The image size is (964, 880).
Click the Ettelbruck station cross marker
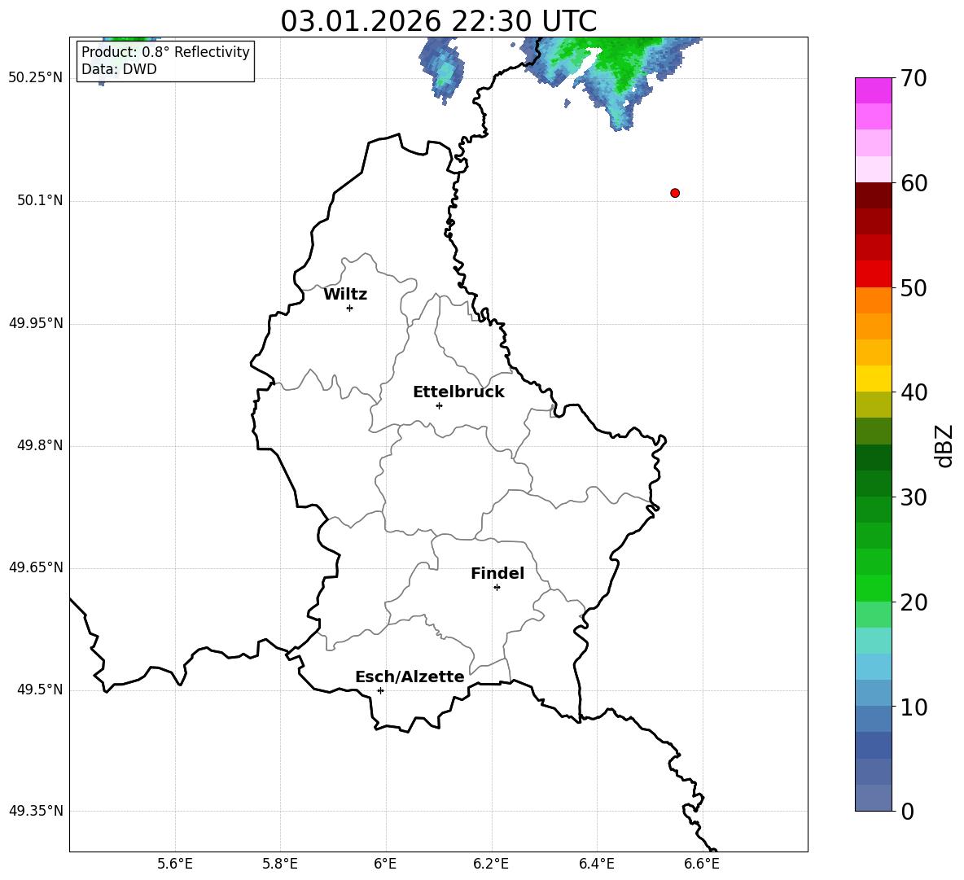(x=439, y=405)
